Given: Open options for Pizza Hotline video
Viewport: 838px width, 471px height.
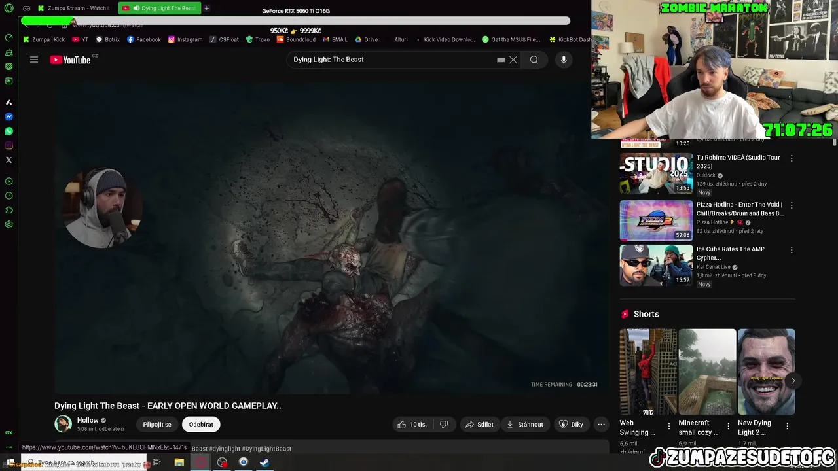Looking at the screenshot, I should pyautogui.click(x=792, y=205).
